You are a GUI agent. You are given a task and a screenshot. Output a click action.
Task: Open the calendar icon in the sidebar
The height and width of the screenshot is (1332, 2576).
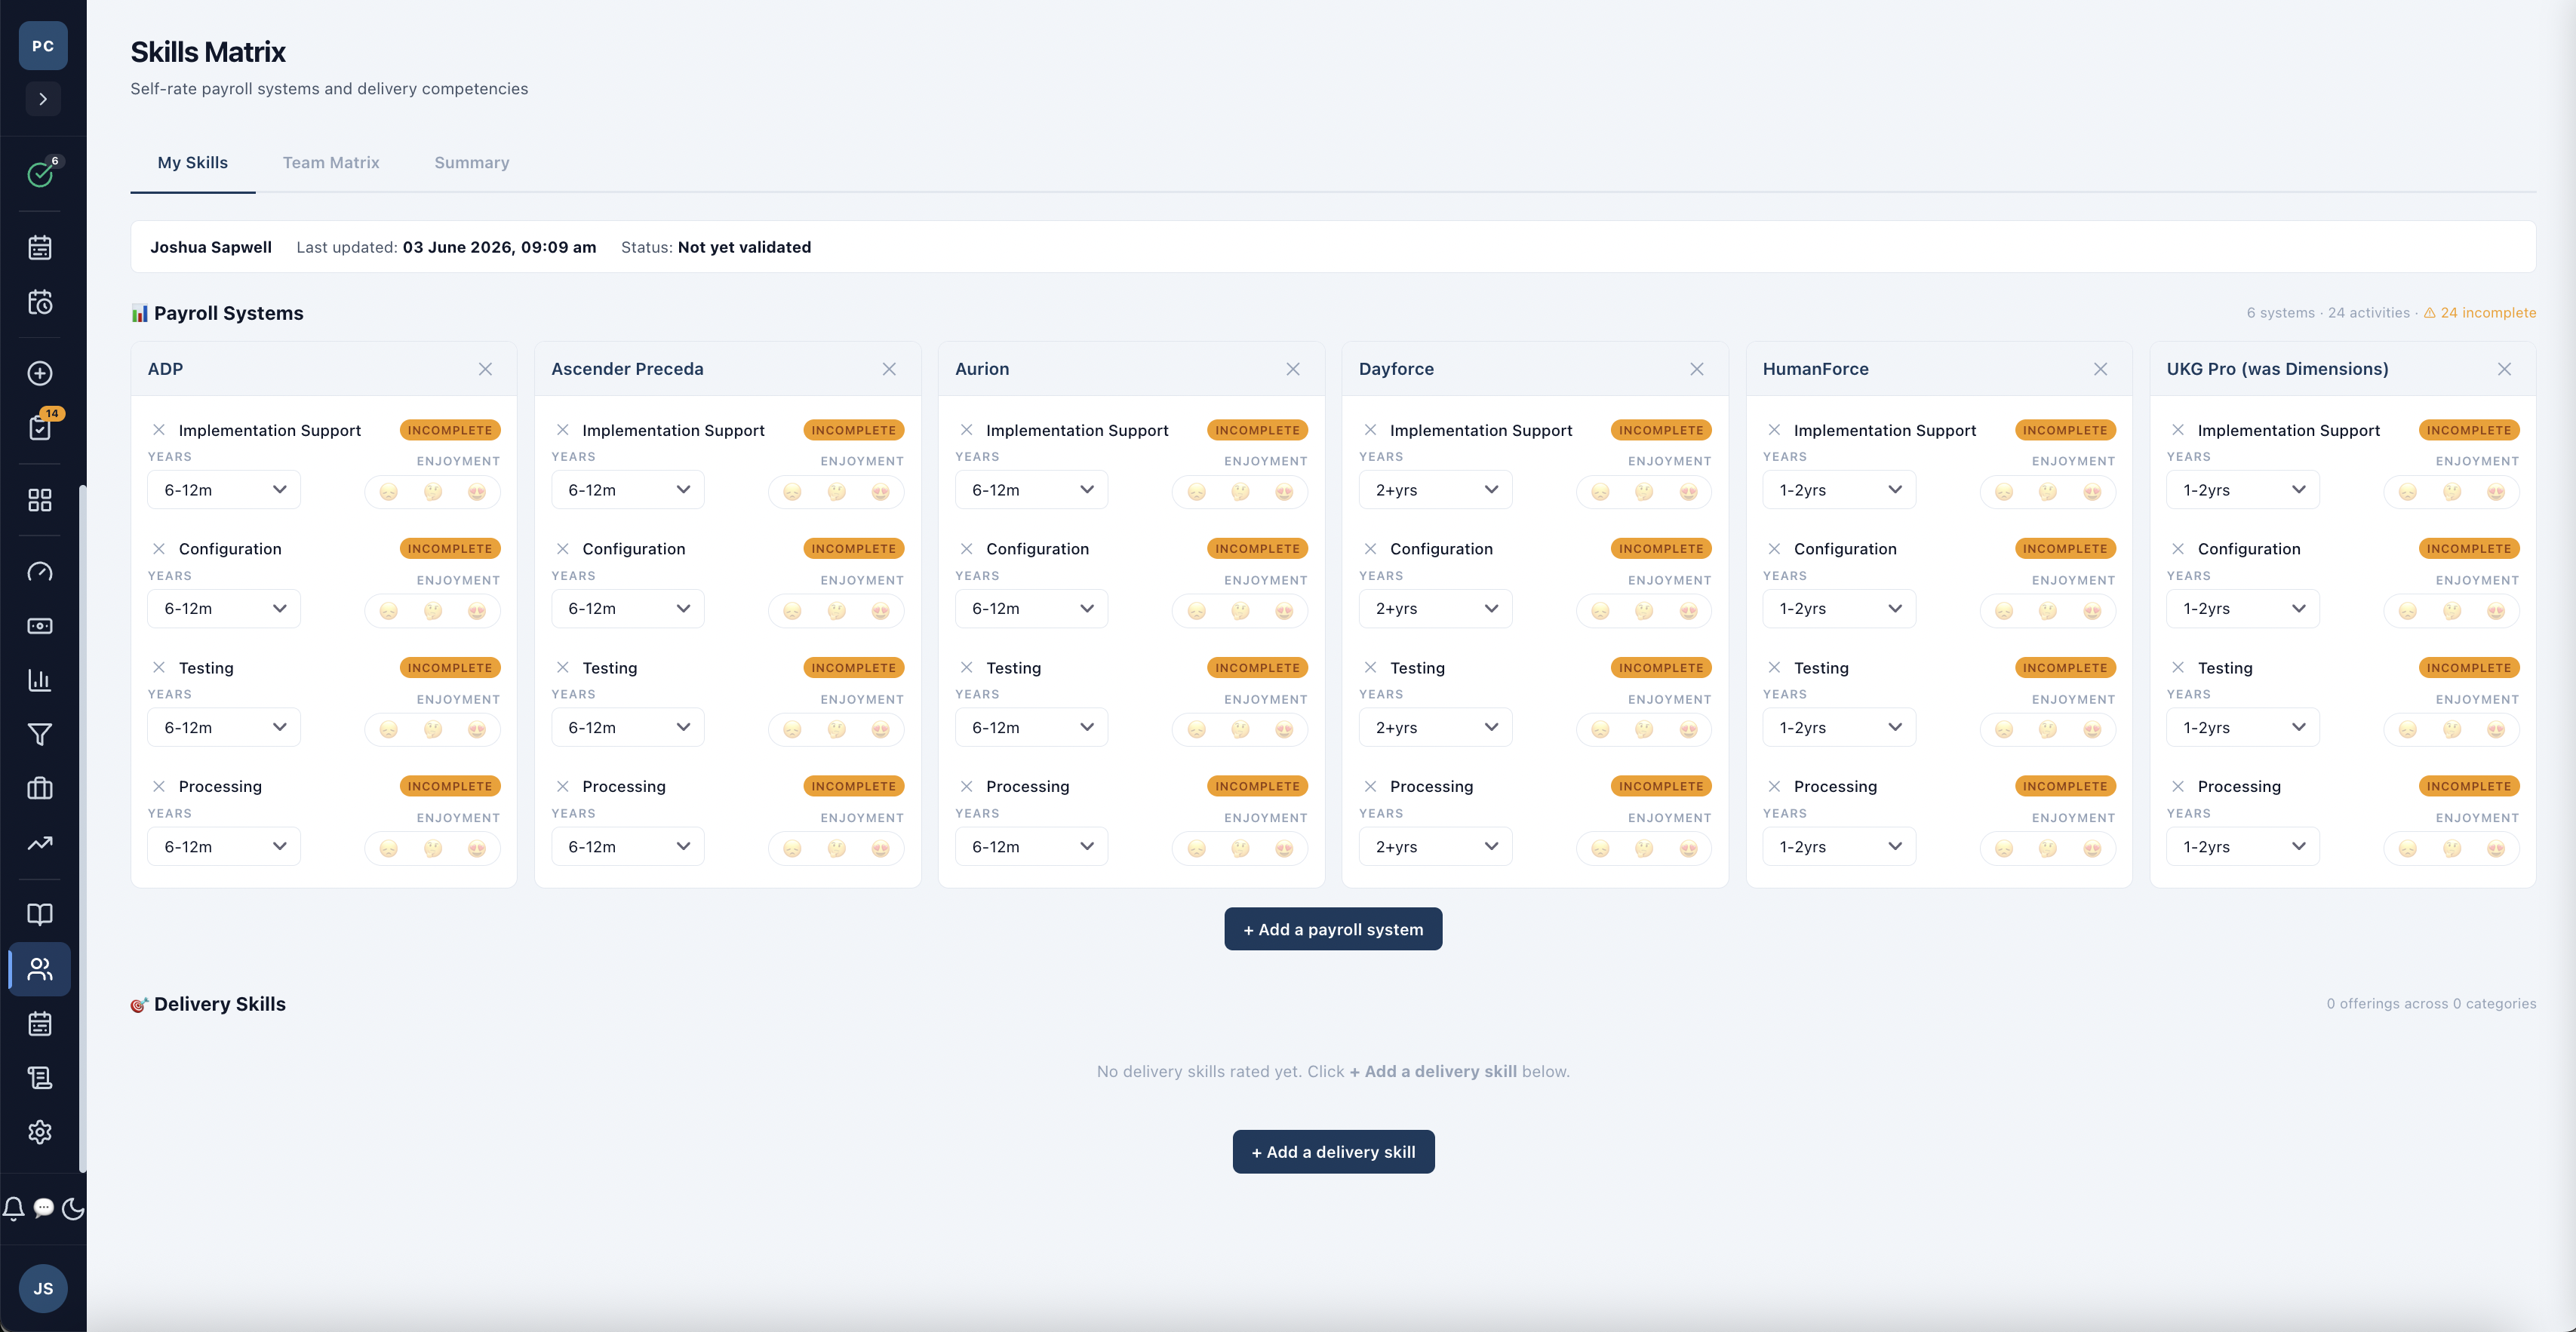pos(40,247)
